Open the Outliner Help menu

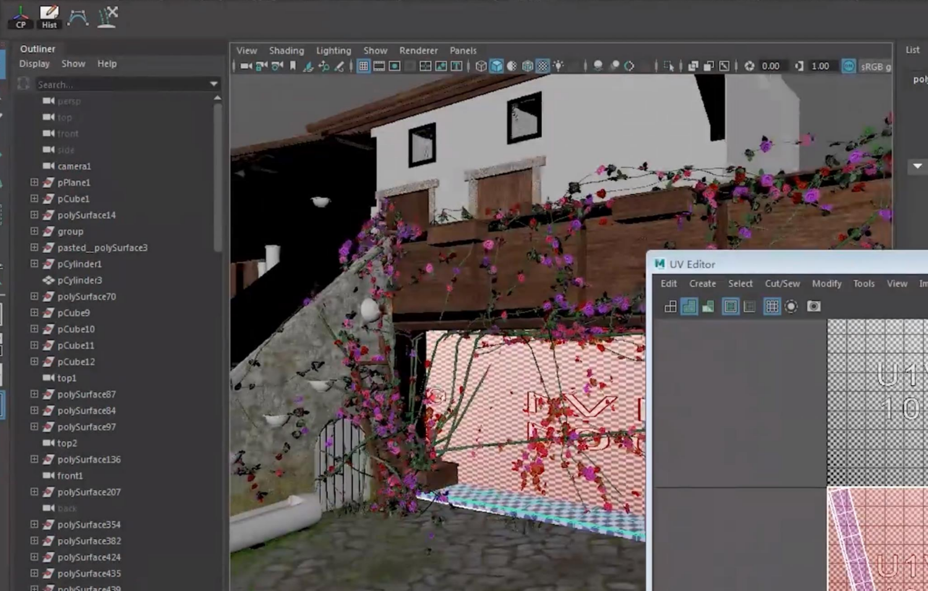106,64
